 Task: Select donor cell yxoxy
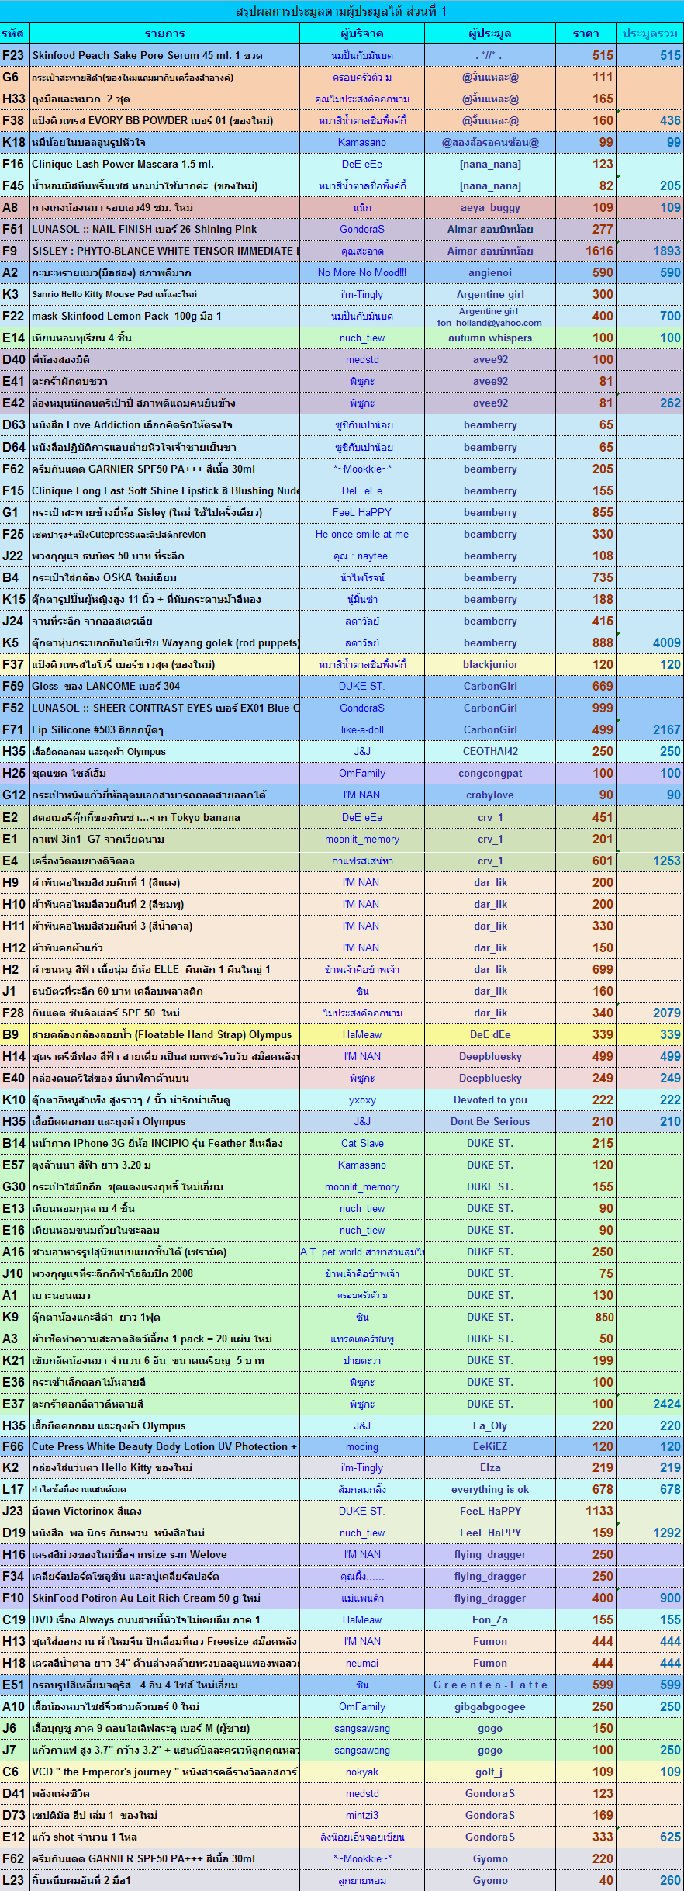click(362, 1100)
